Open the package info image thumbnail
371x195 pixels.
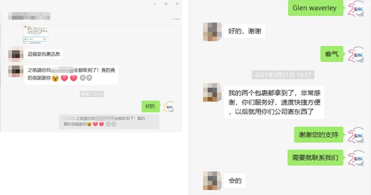pyautogui.click(x=36, y=34)
